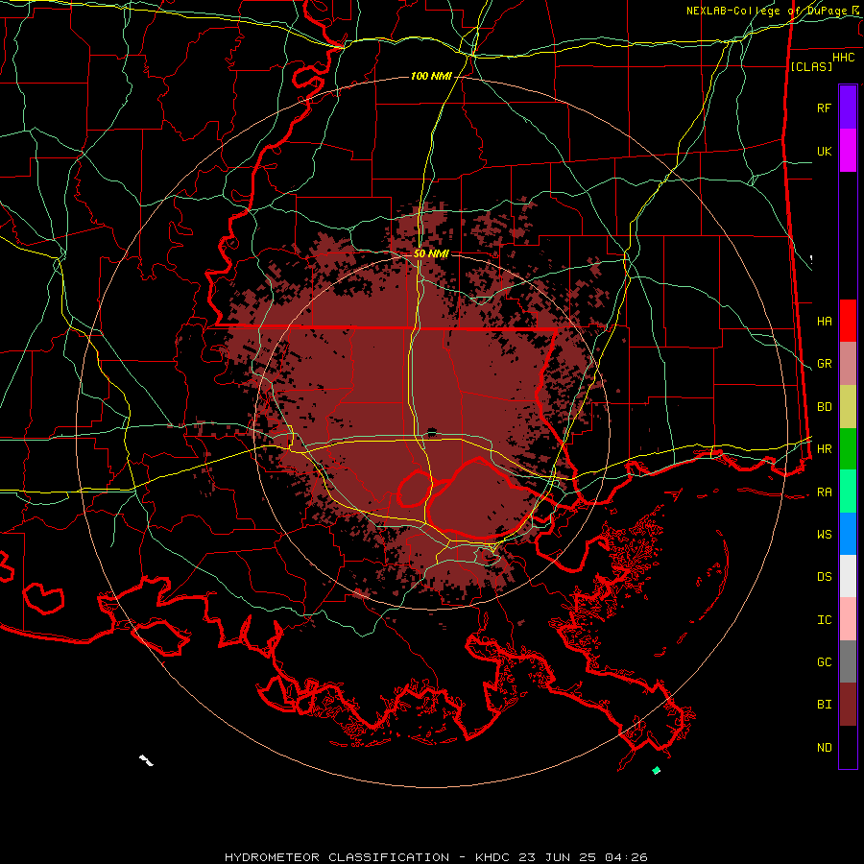Click the HA legend label
The image size is (864, 864).
pyautogui.click(x=824, y=321)
